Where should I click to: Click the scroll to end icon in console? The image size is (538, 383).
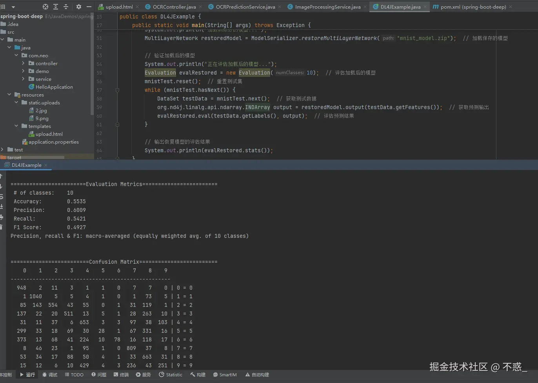[x=1, y=206]
